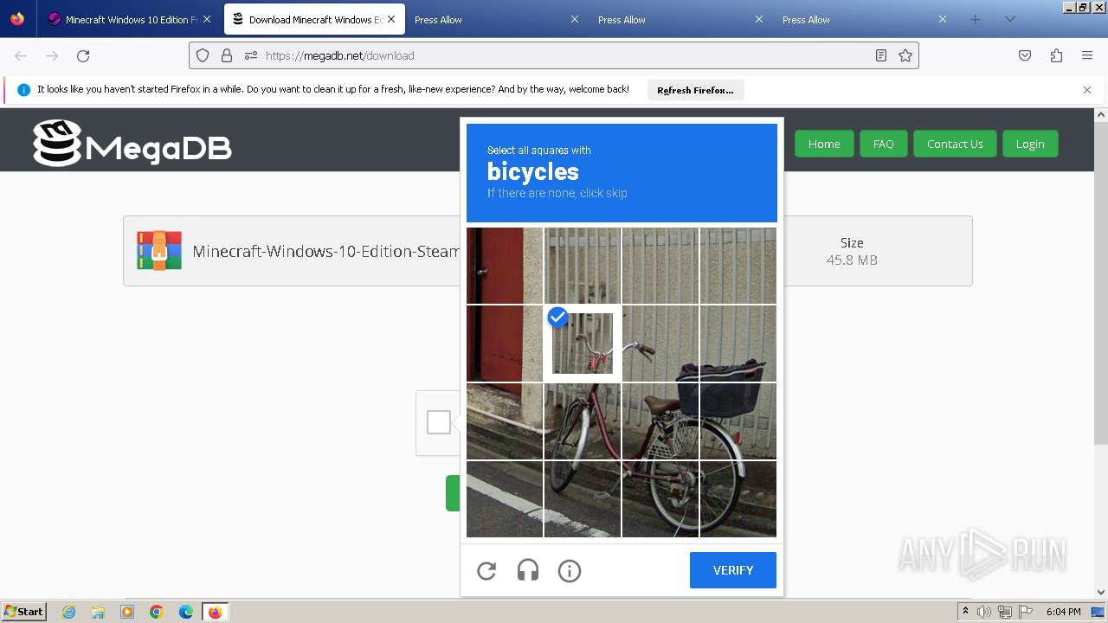The image size is (1108, 623).
Task: Click the MegaDB logo
Action: (x=132, y=143)
